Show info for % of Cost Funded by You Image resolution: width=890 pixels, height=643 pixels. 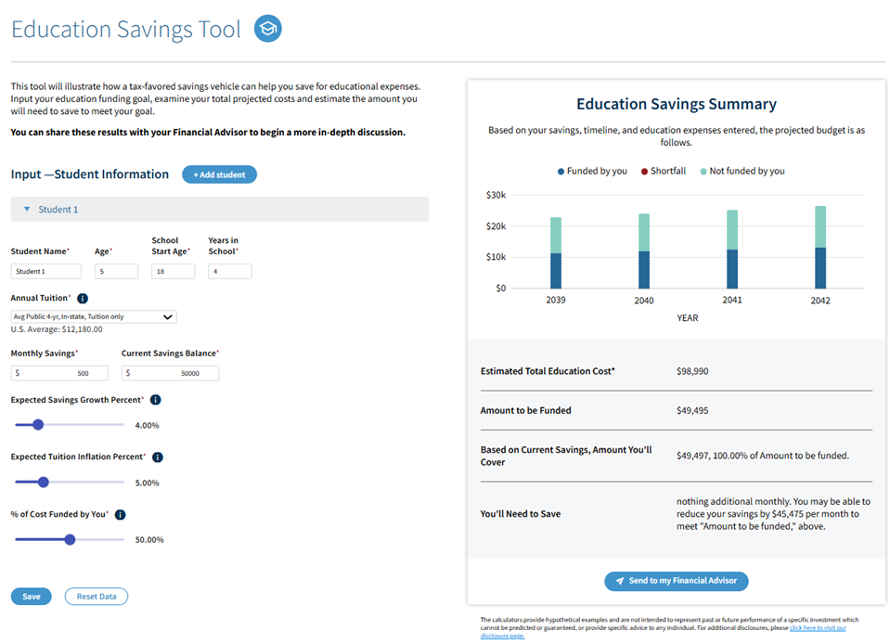pos(120,514)
